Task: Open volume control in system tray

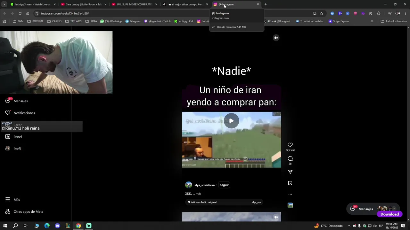Action: [x=374, y=226]
